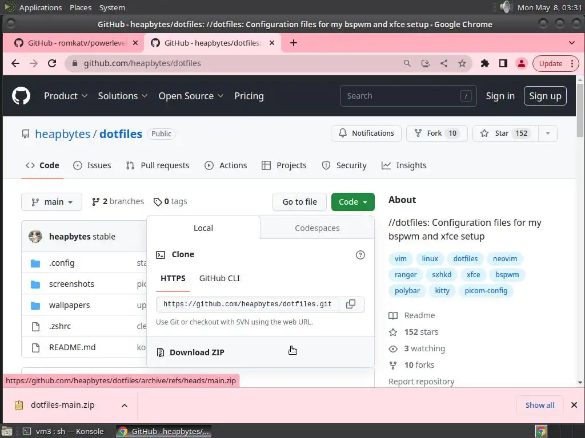The width and height of the screenshot is (585, 438).
Task: Click the Sign in link
Action: [500, 96]
